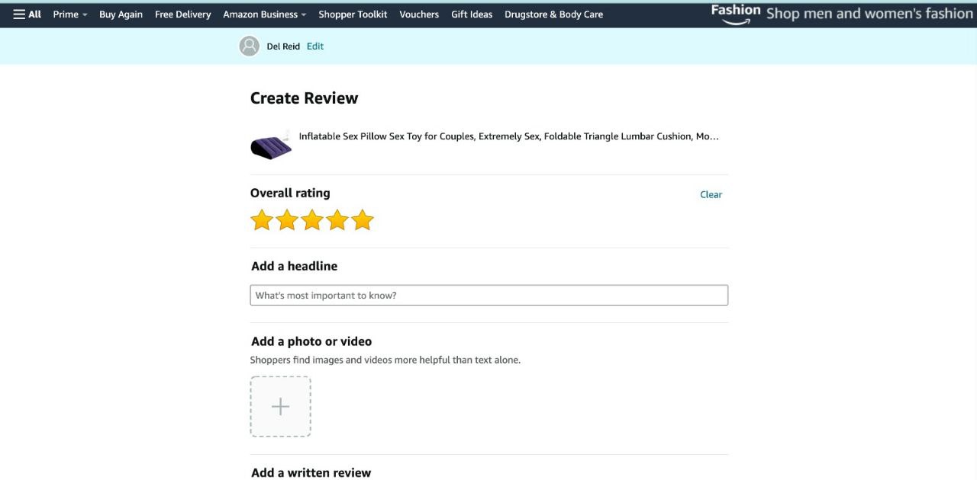
Task: Set rating to four stars
Action: (337, 220)
